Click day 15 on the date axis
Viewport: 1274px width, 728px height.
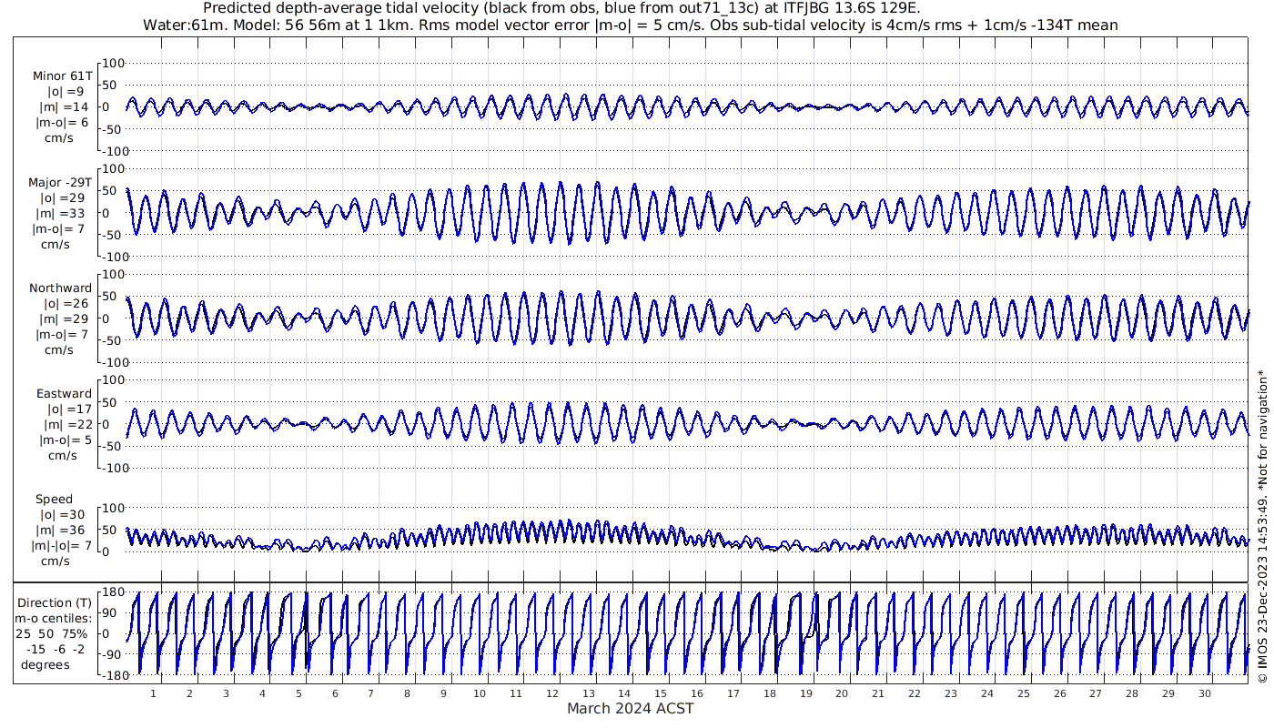(x=661, y=693)
